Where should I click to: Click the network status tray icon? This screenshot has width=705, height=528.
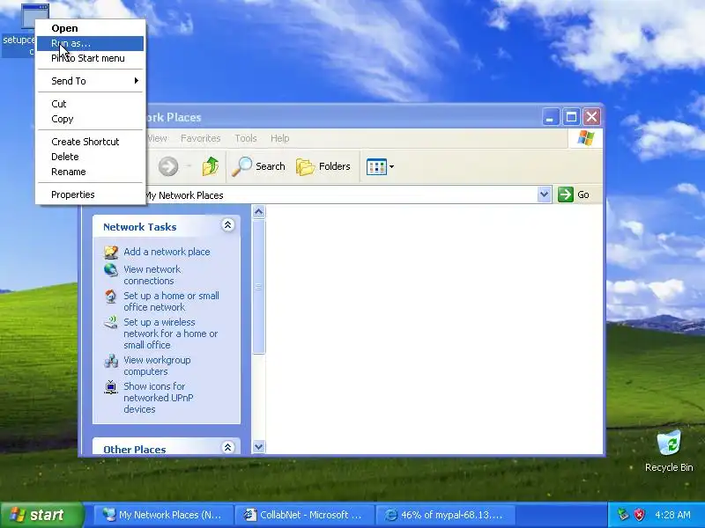pyautogui.click(x=623, y=515)
